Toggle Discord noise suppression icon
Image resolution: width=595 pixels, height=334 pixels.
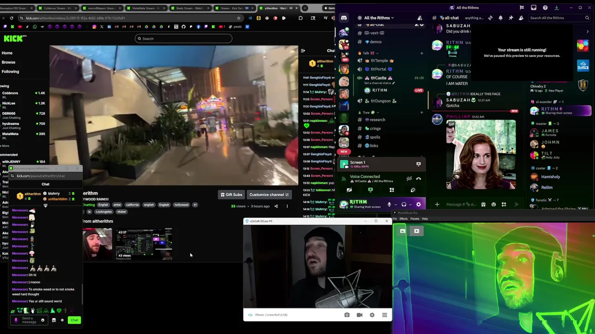click(409, 179)
